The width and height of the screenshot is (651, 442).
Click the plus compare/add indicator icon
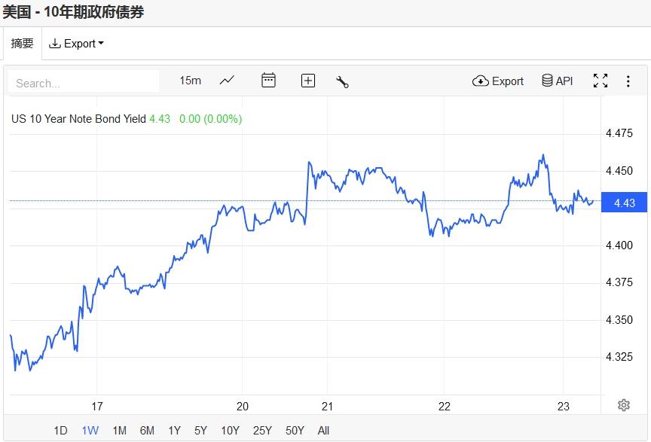308,81
